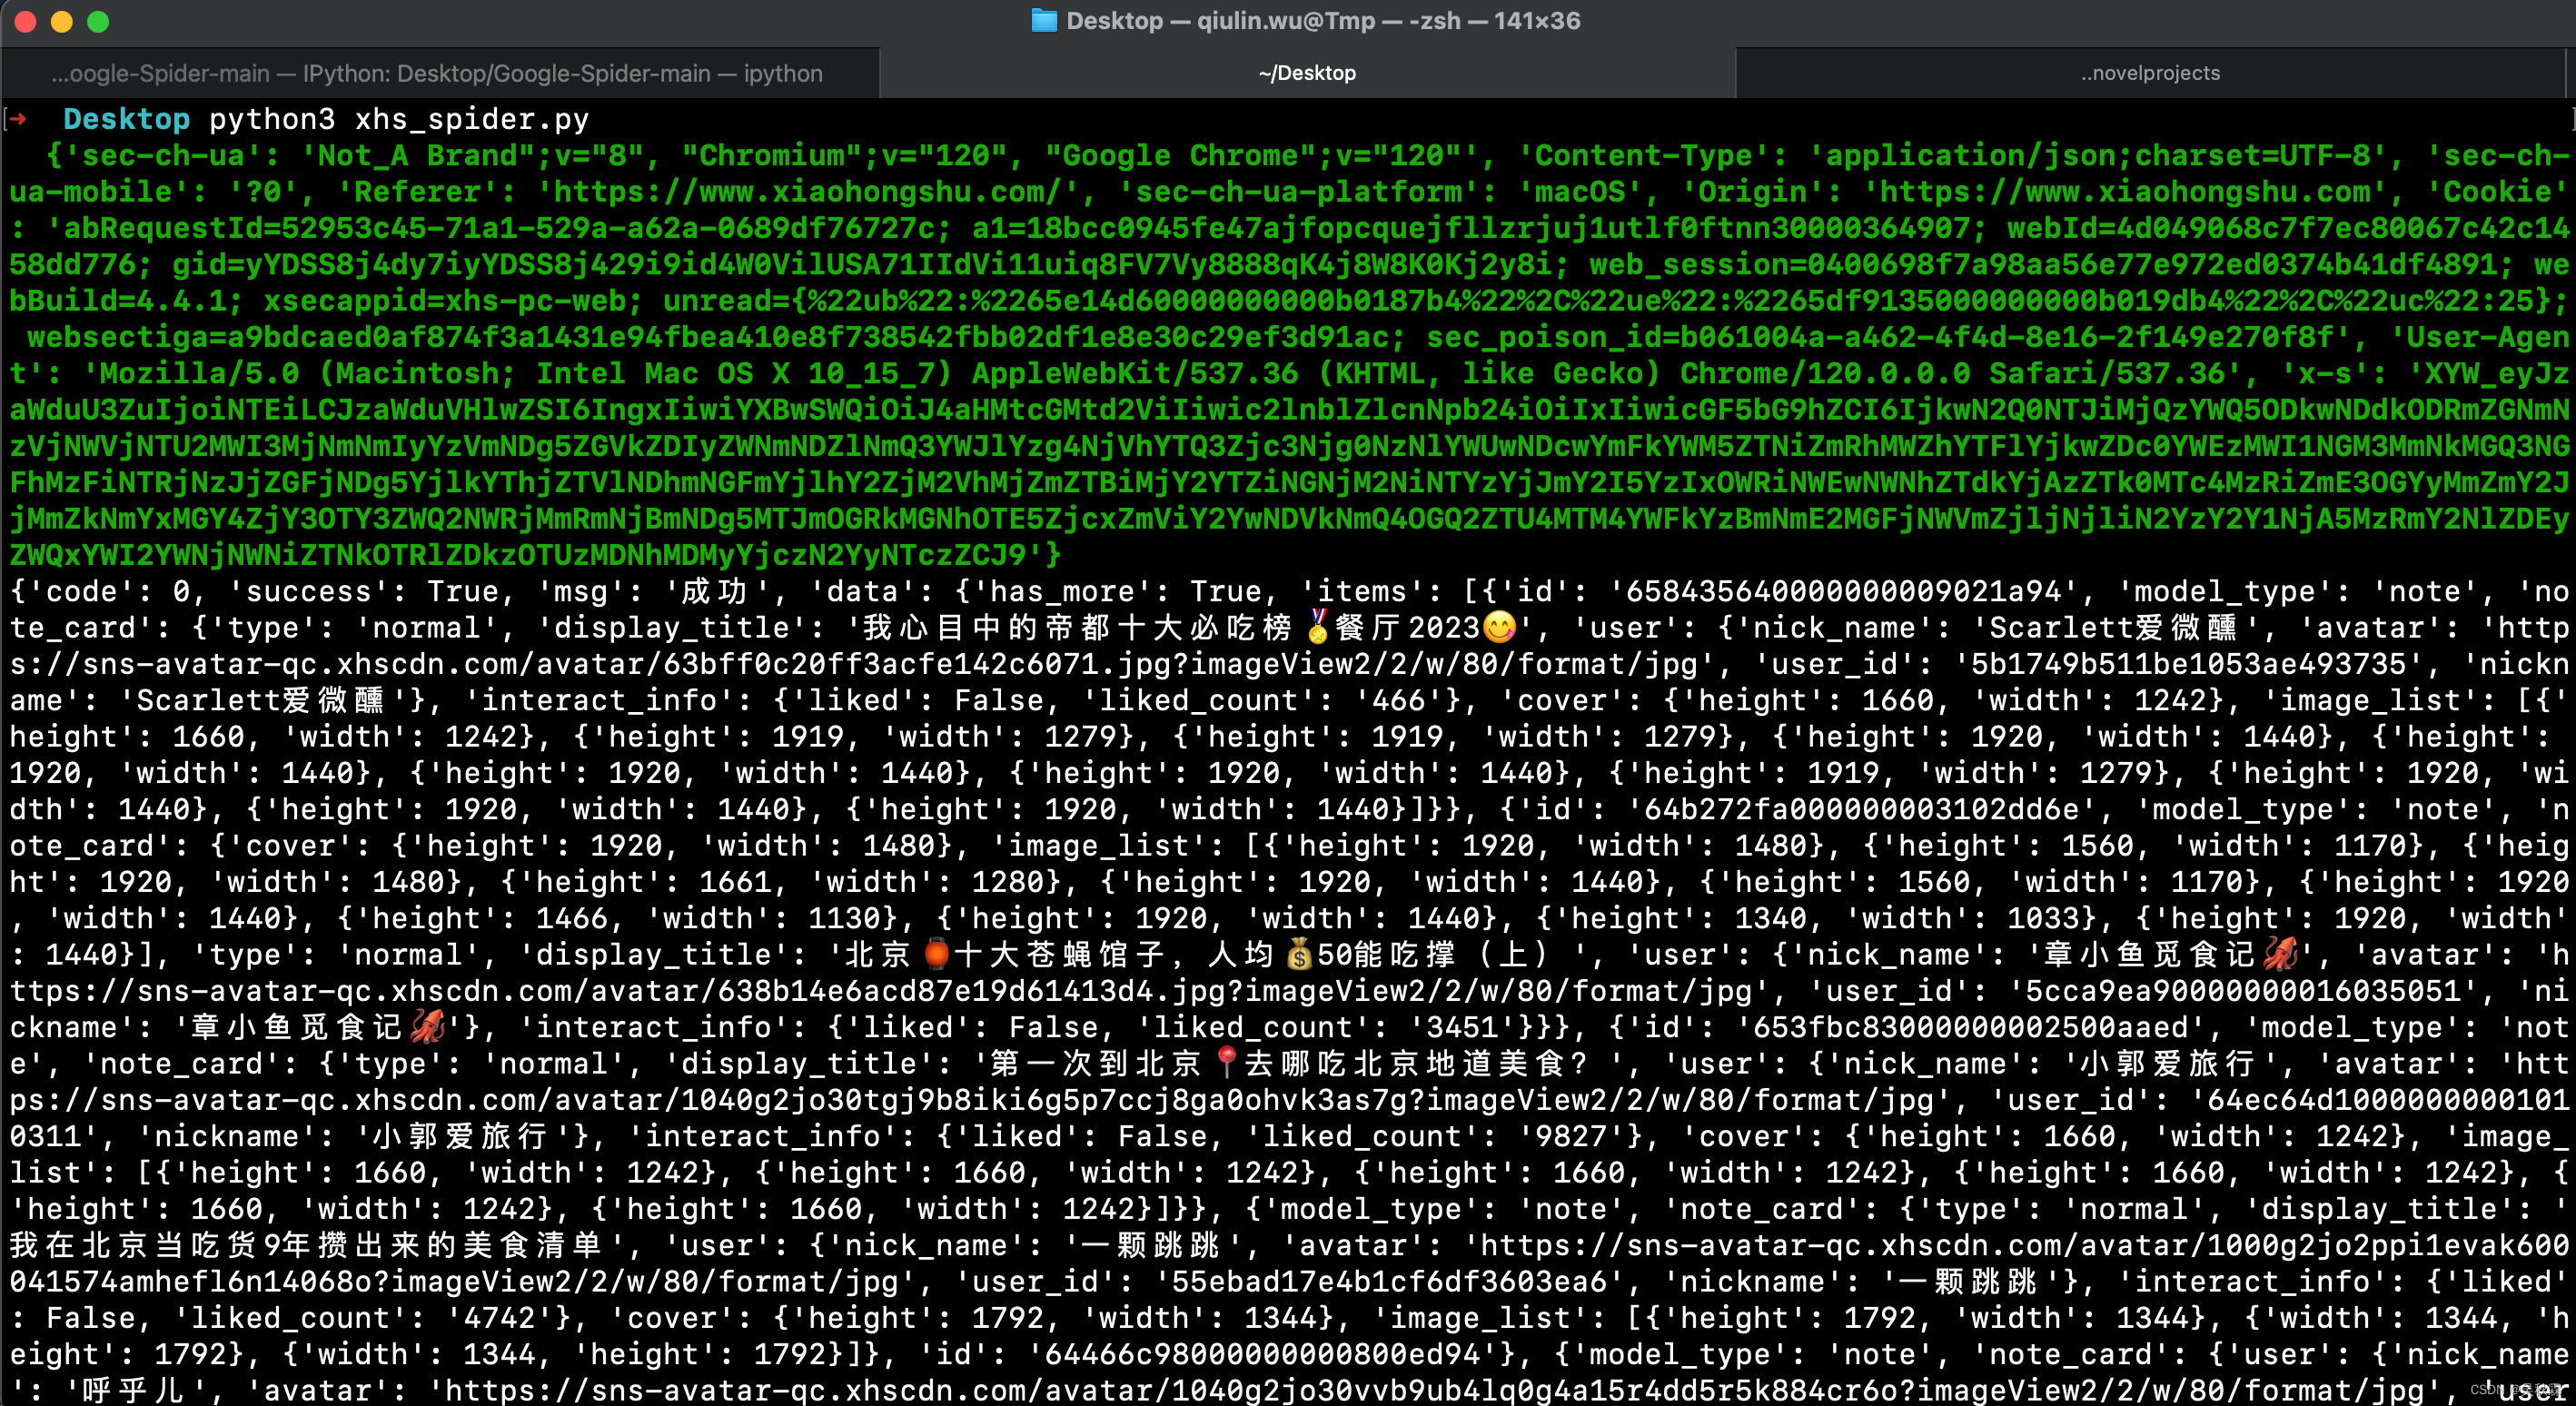Maximize terminal with green button
This screenshot has height=1406, width=2576.
[98, 21]
